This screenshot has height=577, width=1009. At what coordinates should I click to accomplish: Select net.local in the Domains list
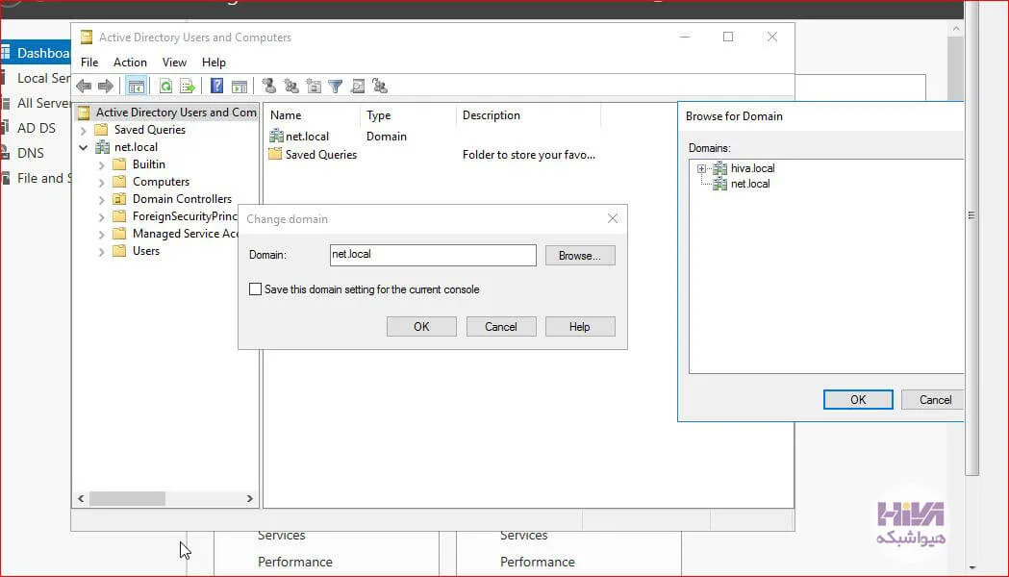pos(749,184)
